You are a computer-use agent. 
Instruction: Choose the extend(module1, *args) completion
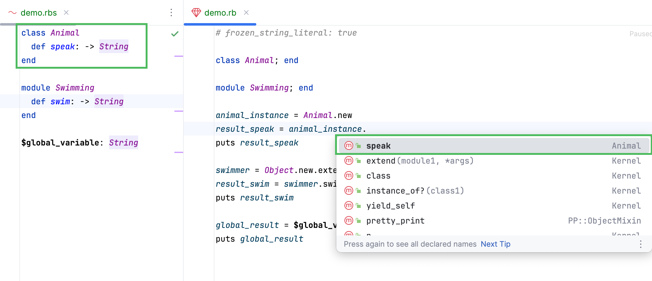[419, 161]
